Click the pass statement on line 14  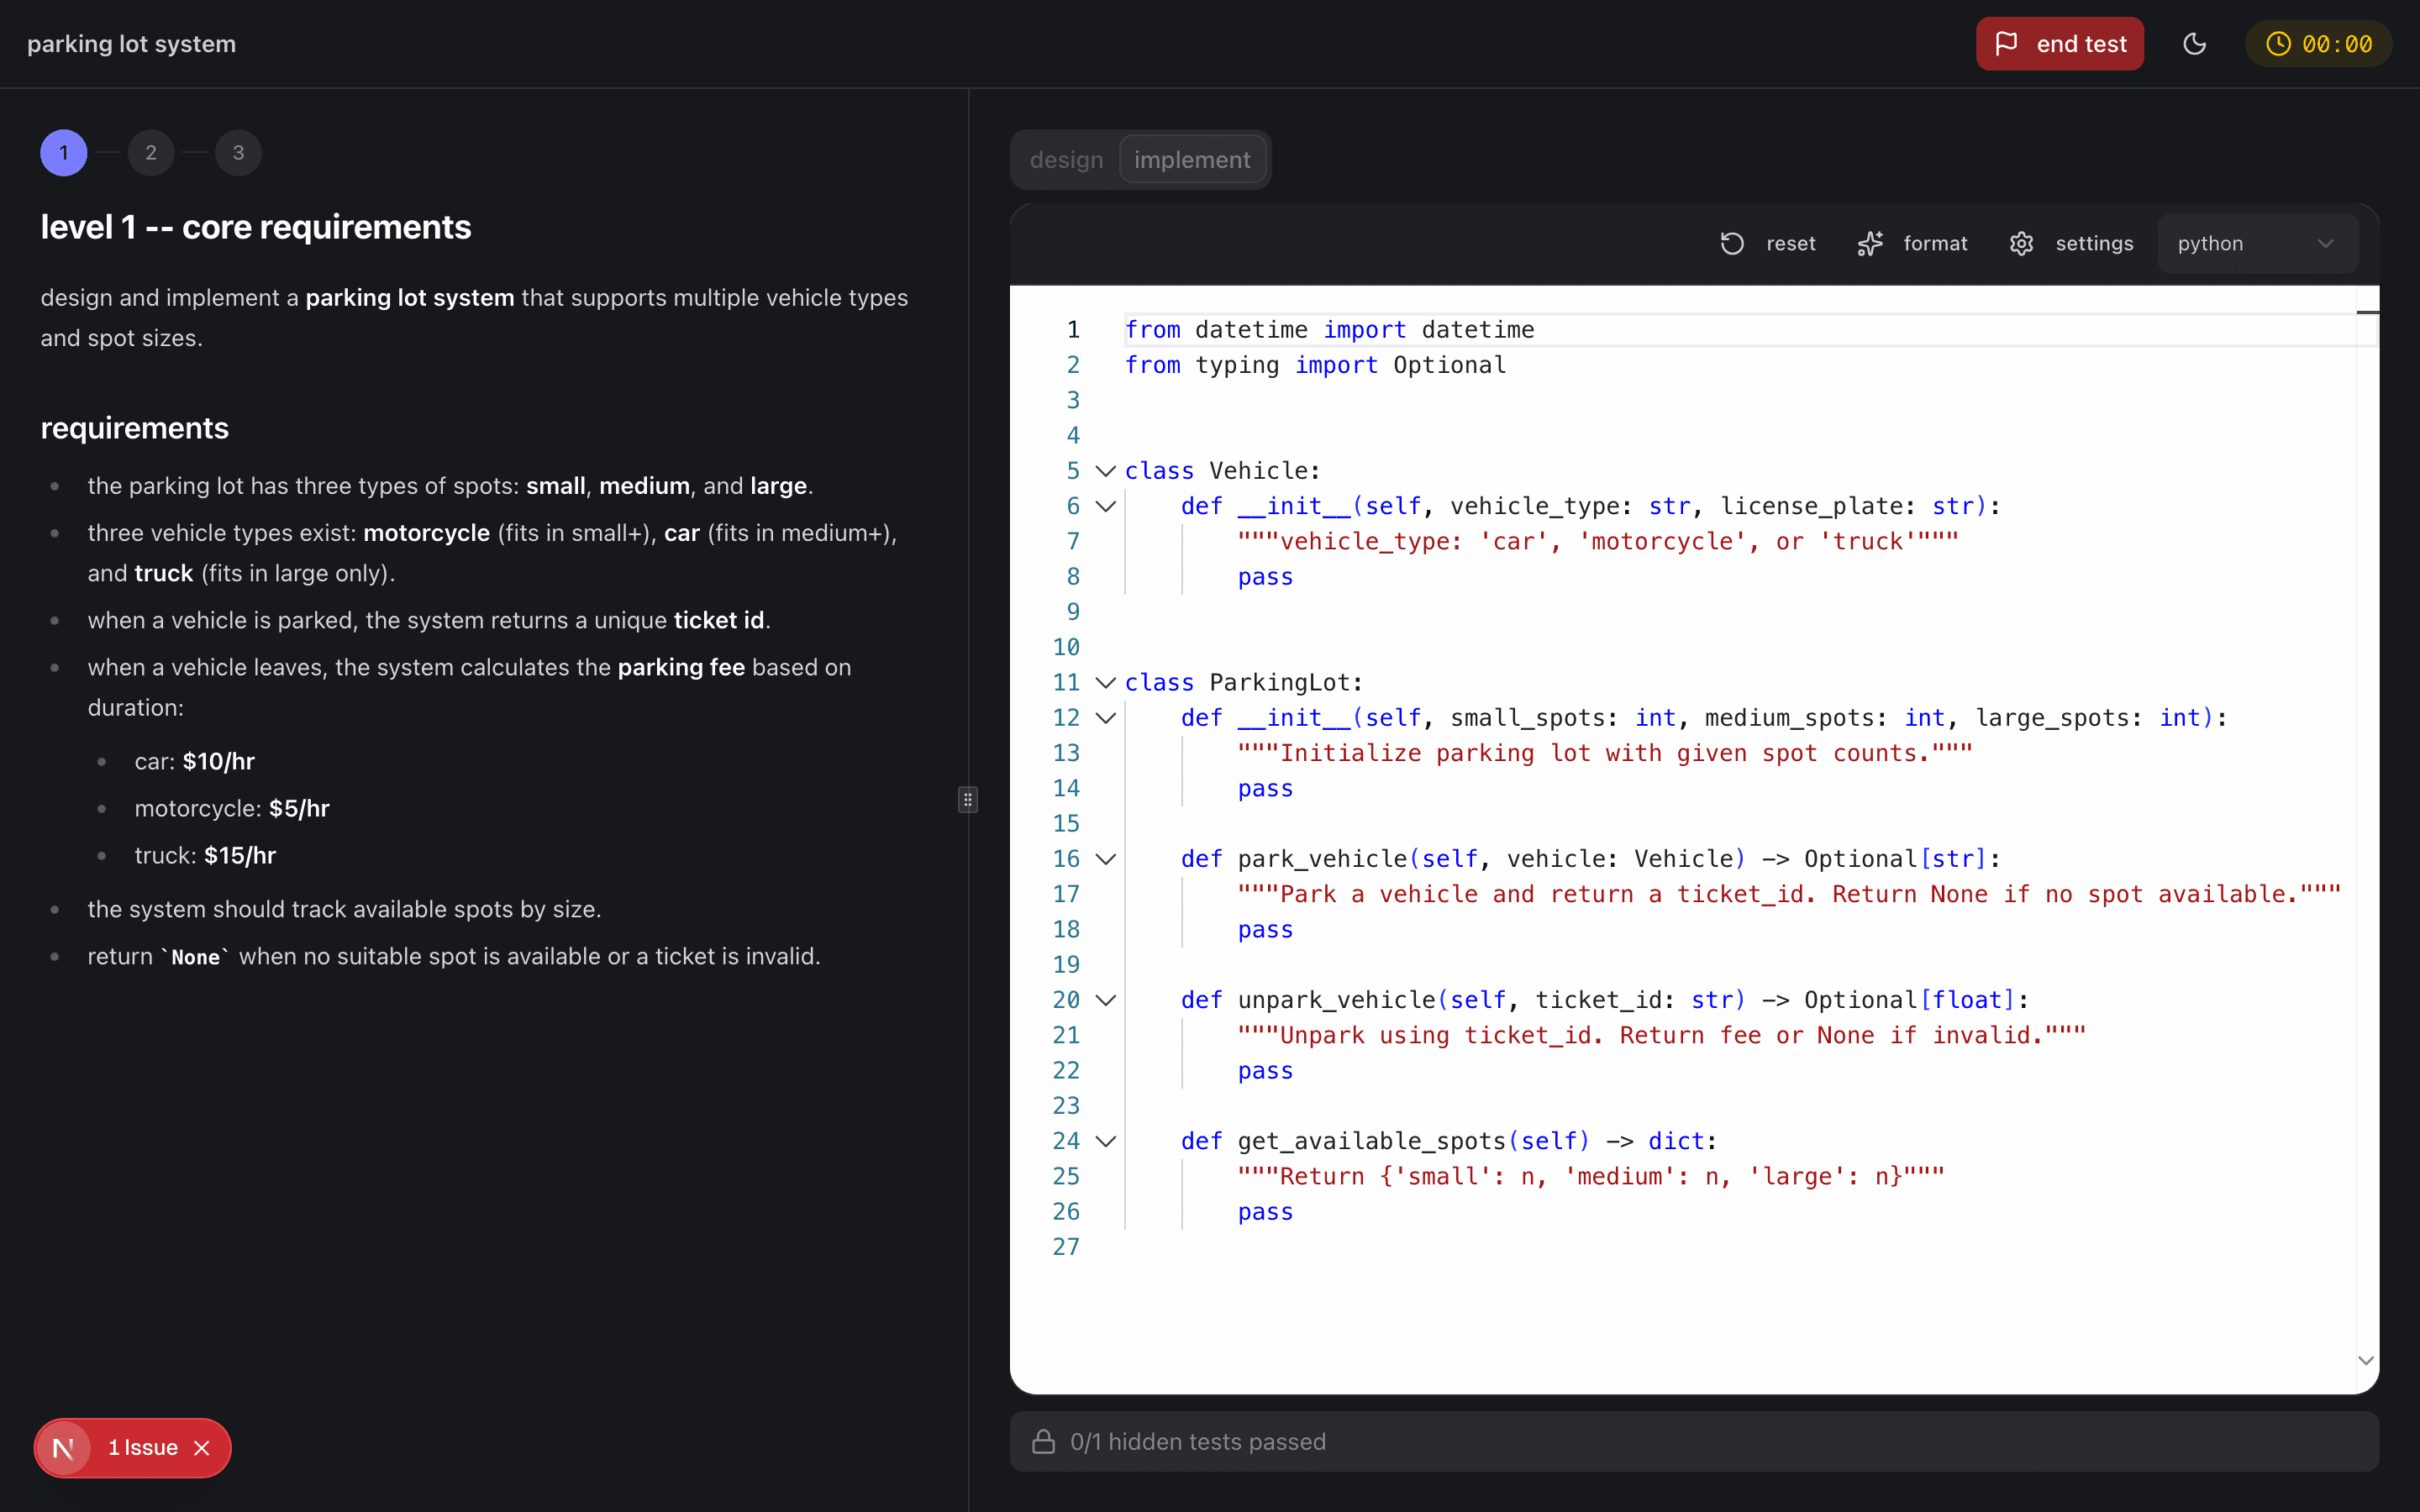point(1265,789)
